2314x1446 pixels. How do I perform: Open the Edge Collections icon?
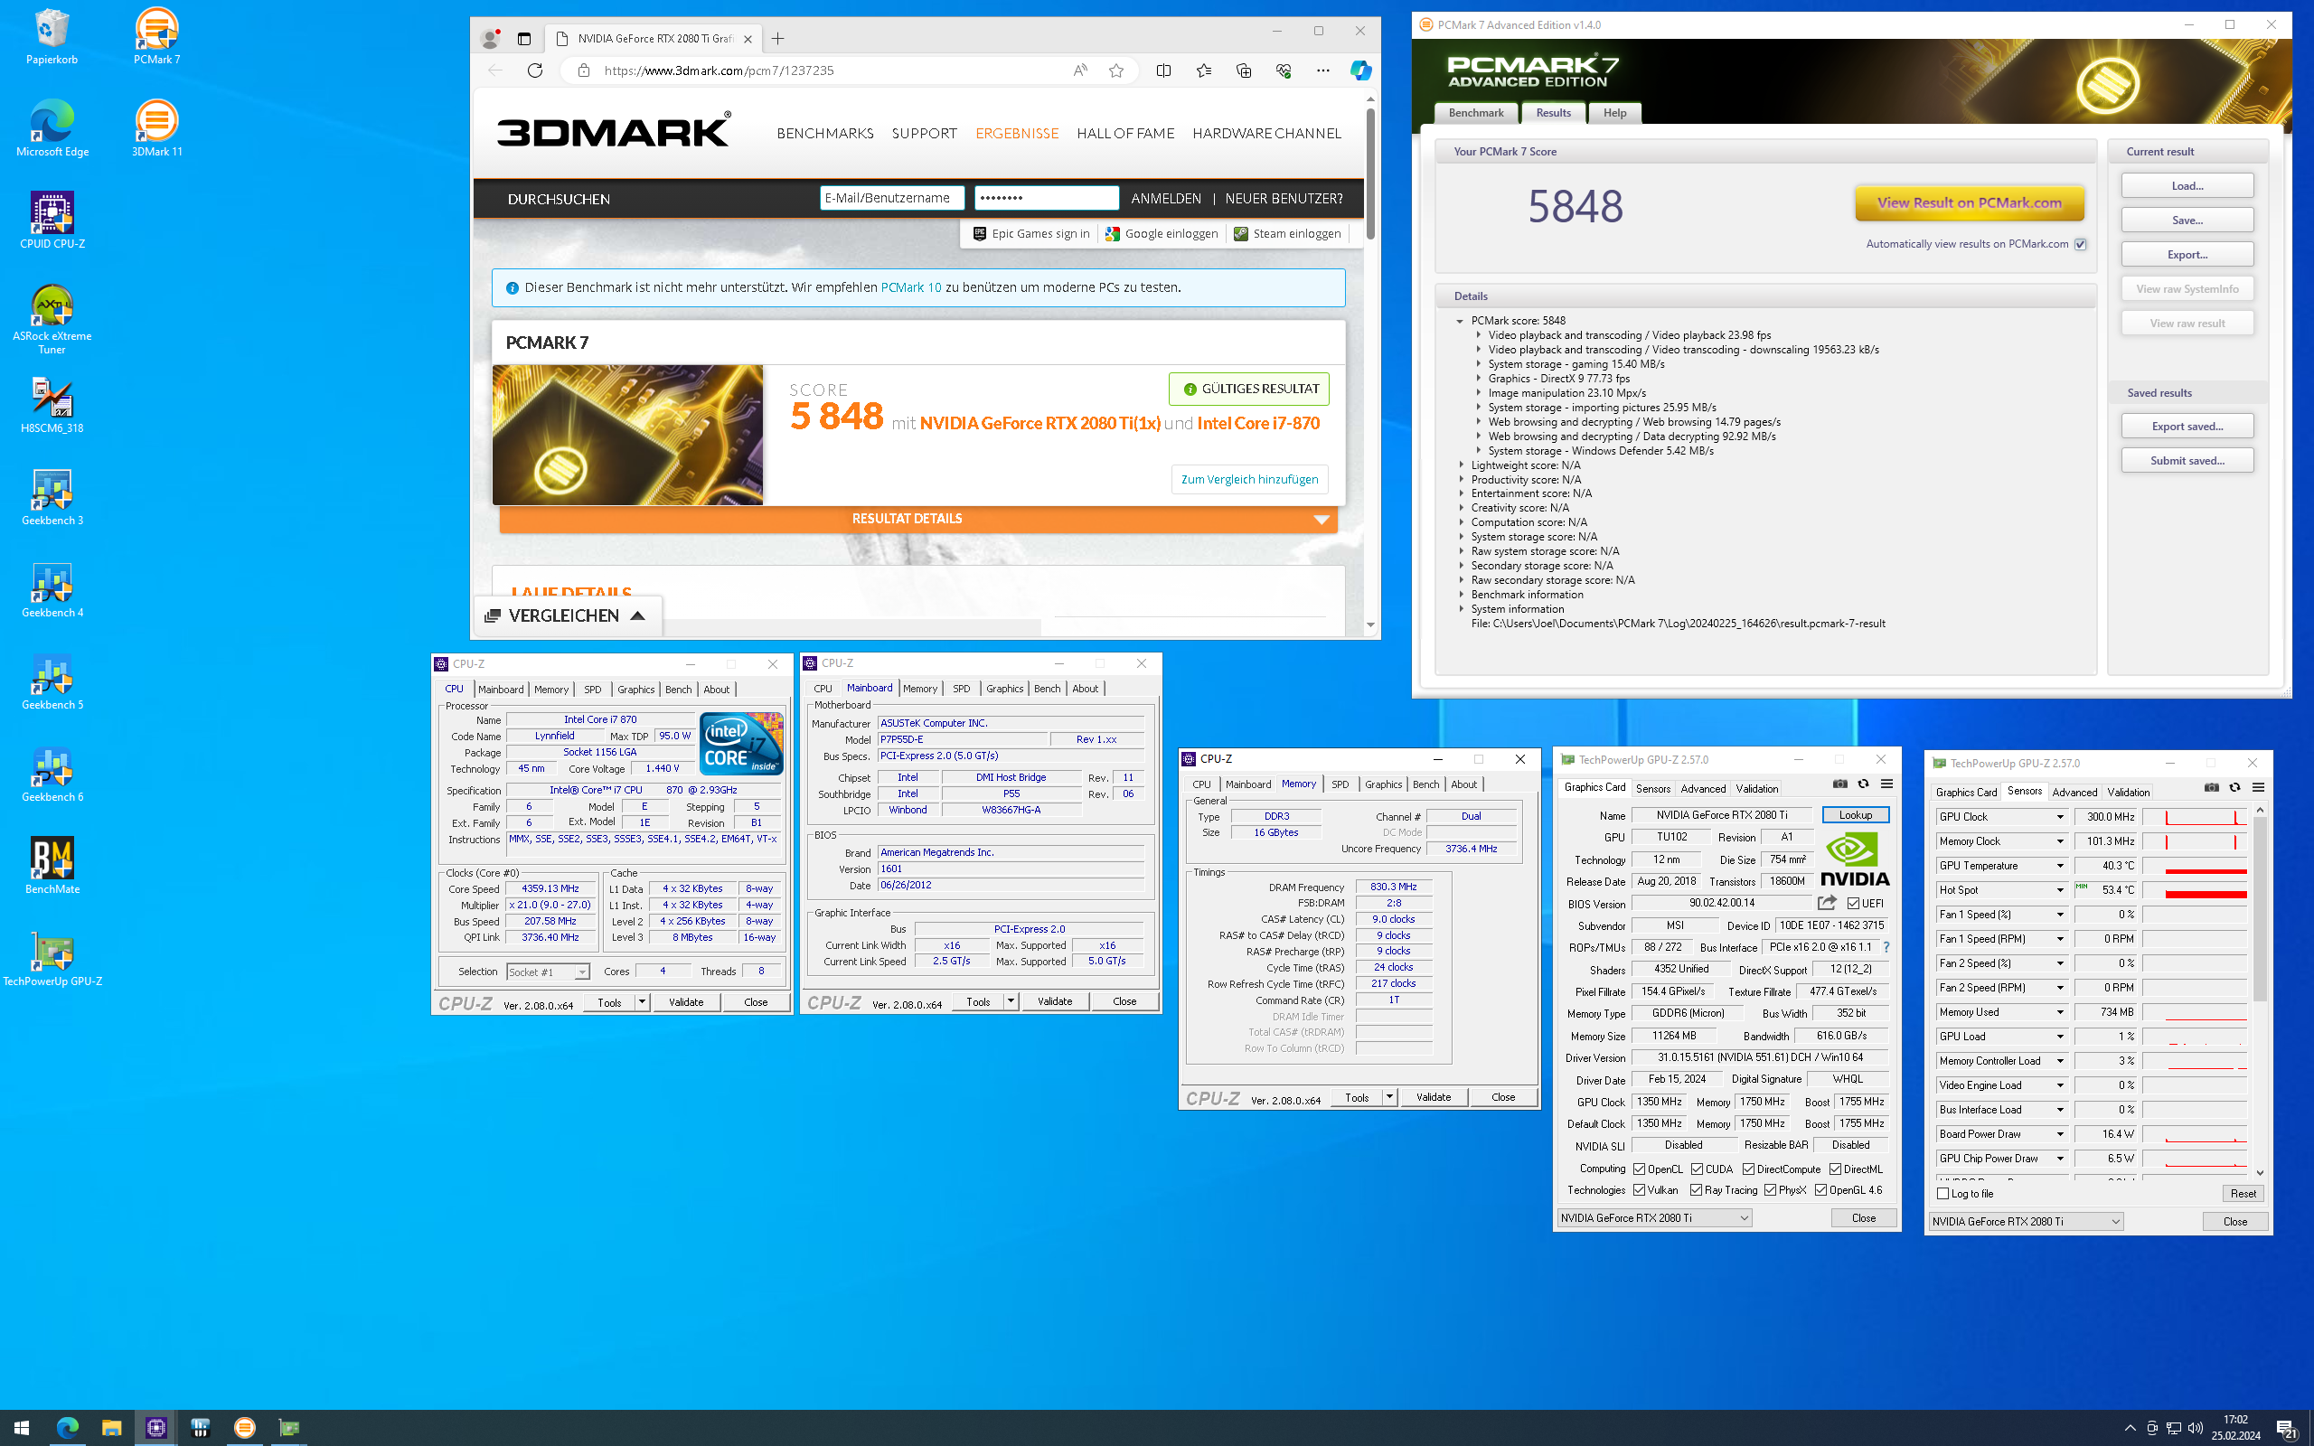click(1243, 70)
